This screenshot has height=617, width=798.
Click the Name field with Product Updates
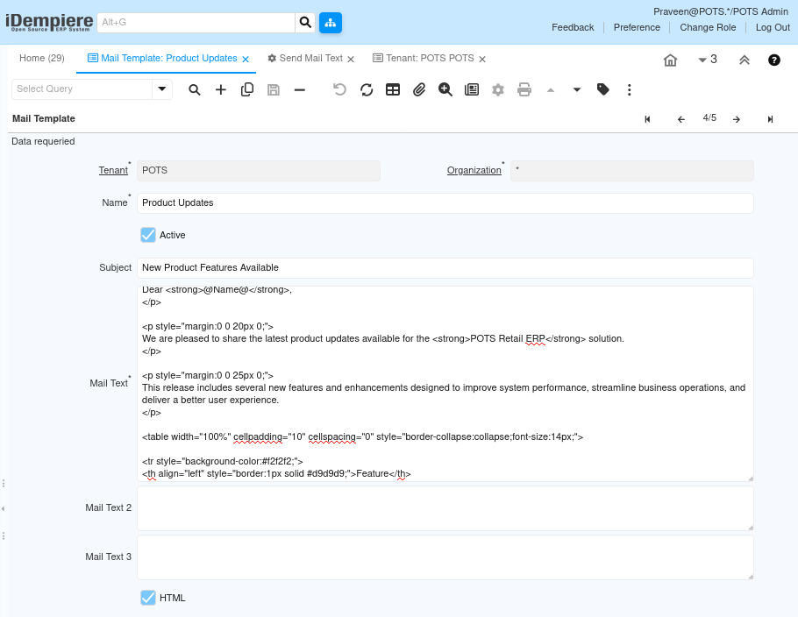point(445,203)
